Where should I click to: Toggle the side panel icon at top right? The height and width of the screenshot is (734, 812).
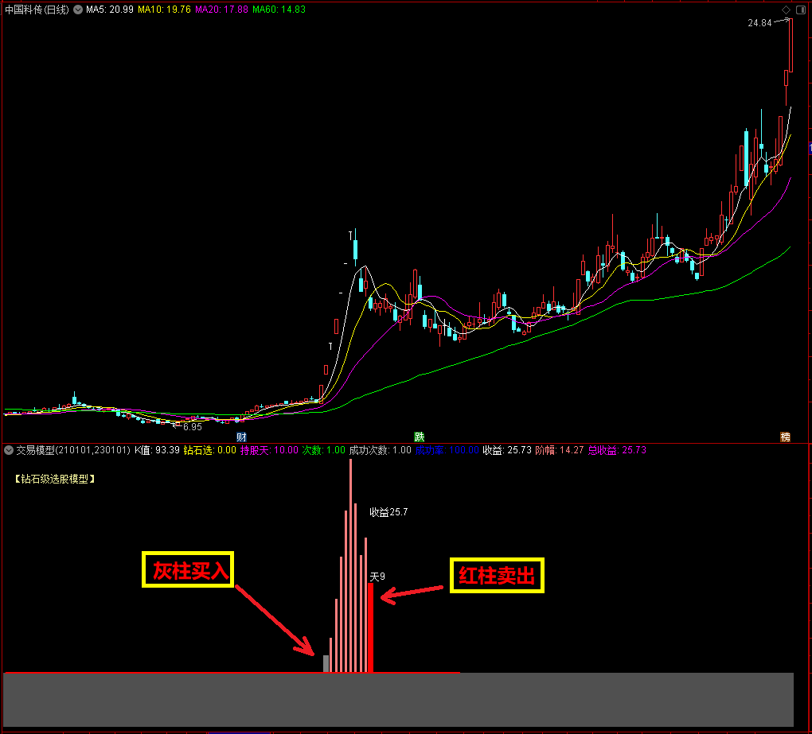[x=800, y=10]
